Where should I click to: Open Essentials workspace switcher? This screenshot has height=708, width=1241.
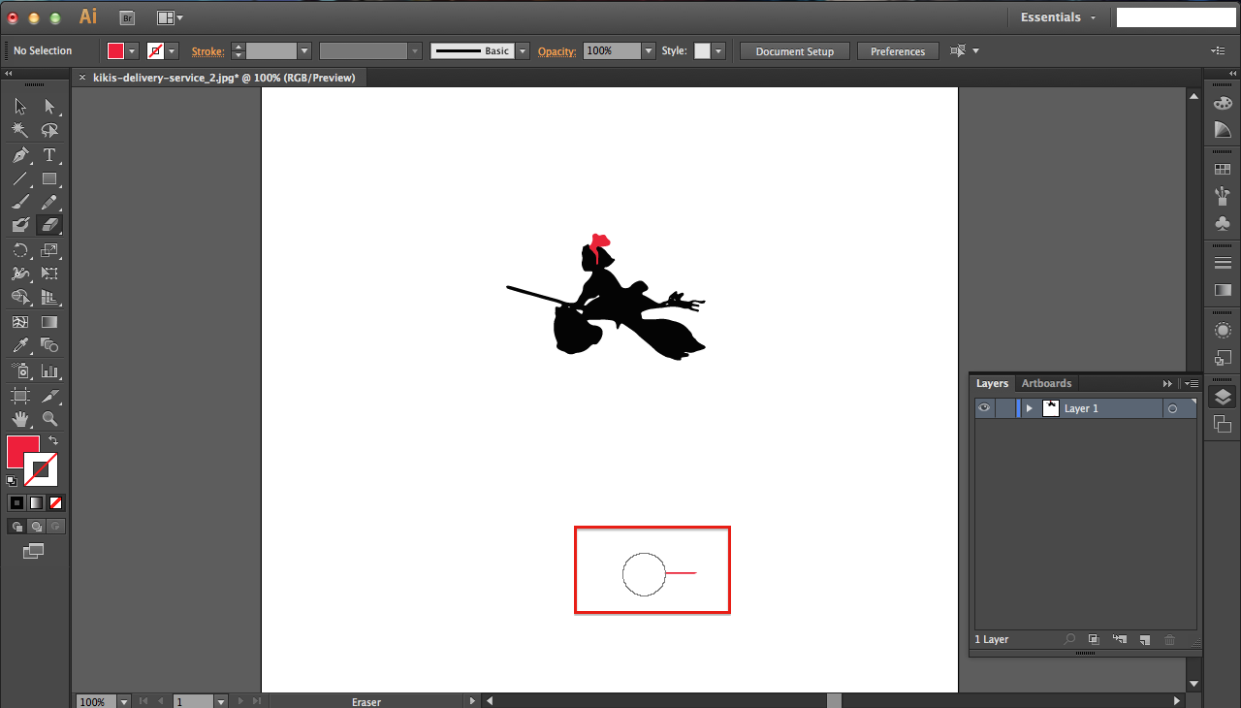click(1059, 17)
